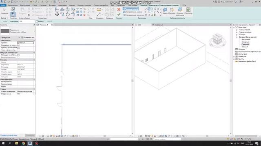Screen dimensions: 261x146
Task: Open File Explorer from the taskbar
Action: (x=17, y=143)
